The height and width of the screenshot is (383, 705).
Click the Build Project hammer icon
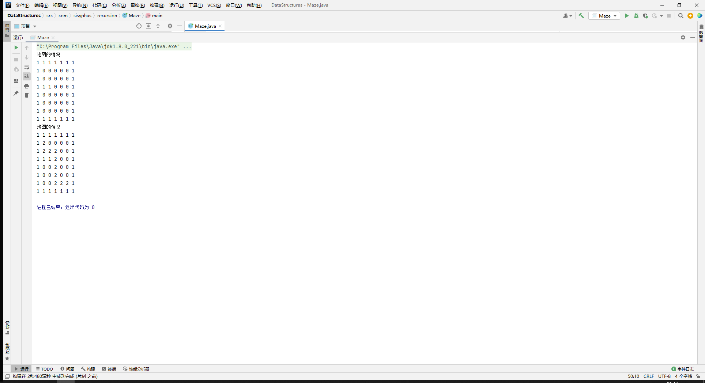tap(581, 16)
